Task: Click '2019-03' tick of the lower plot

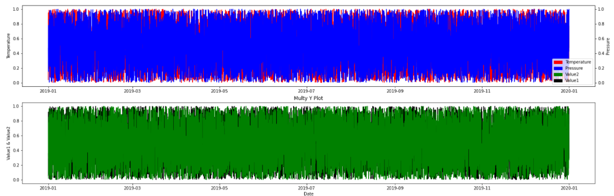Action: 133,188
